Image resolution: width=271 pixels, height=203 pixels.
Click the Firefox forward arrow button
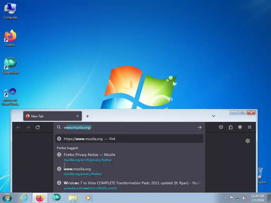(28, 127)
